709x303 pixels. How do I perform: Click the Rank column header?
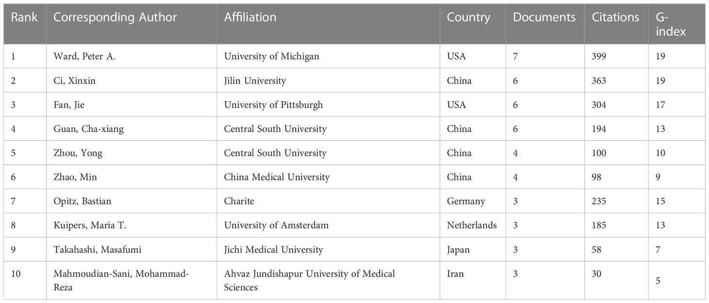24,17
